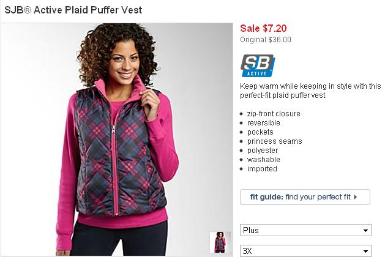
Task: Click the arrow of the 3X dropdown
Action: [365, 251]
